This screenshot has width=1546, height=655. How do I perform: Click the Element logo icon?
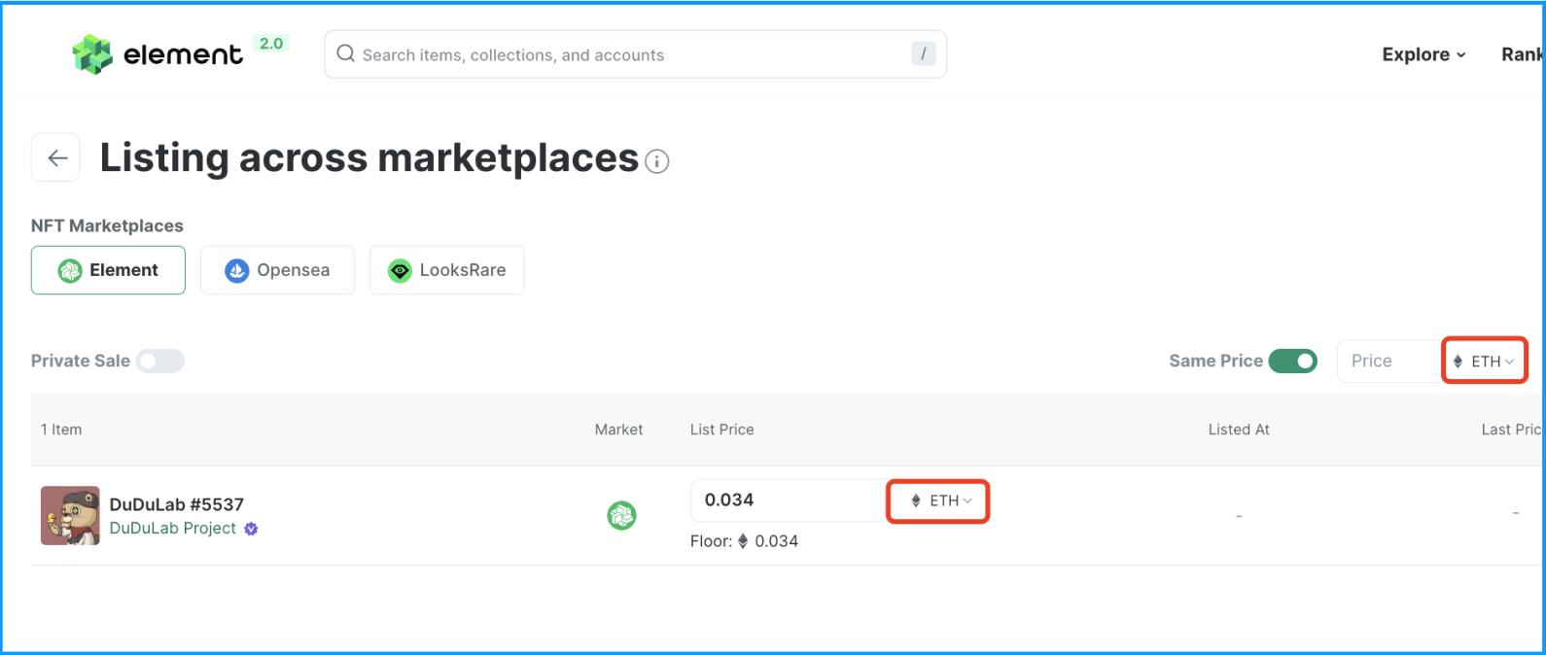click(92, 54)
